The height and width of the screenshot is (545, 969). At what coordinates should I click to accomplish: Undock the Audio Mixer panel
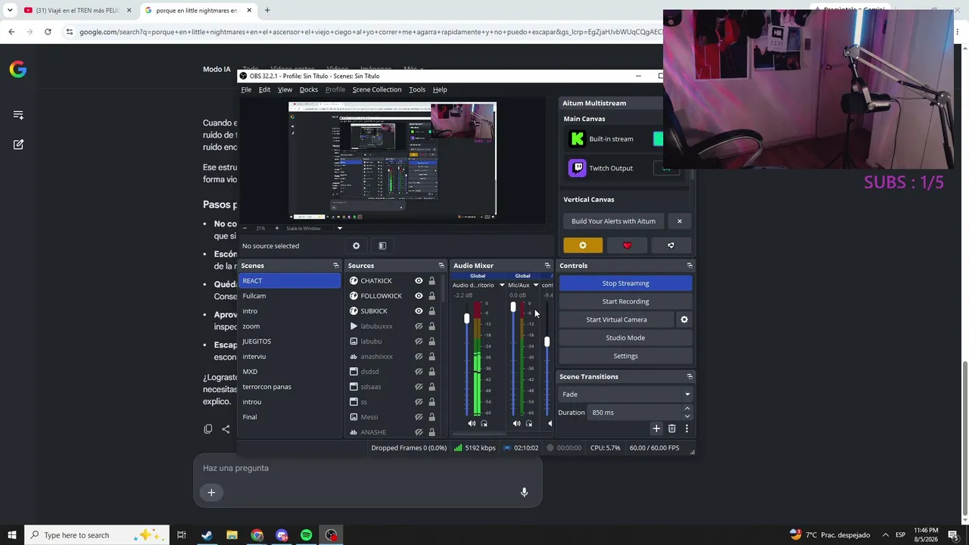pyautogui.click(x=547, y=266)
